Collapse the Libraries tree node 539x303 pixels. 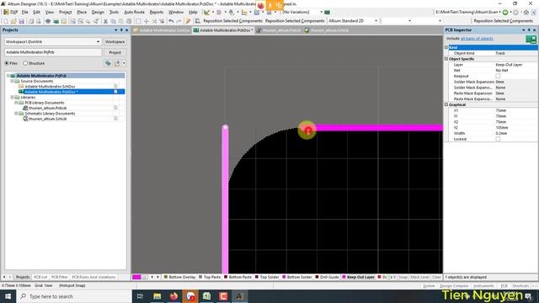[x=12, y=98]
